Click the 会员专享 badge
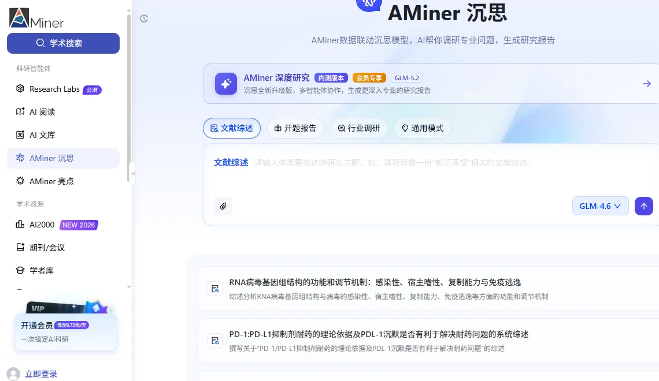 pos(369,78)
